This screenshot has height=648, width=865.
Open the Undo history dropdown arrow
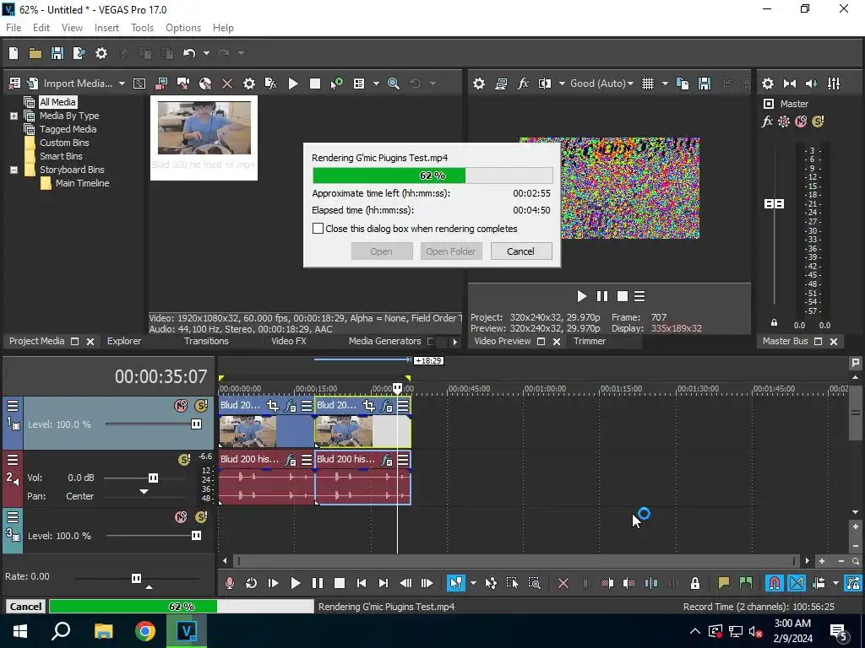click(206, 53)
